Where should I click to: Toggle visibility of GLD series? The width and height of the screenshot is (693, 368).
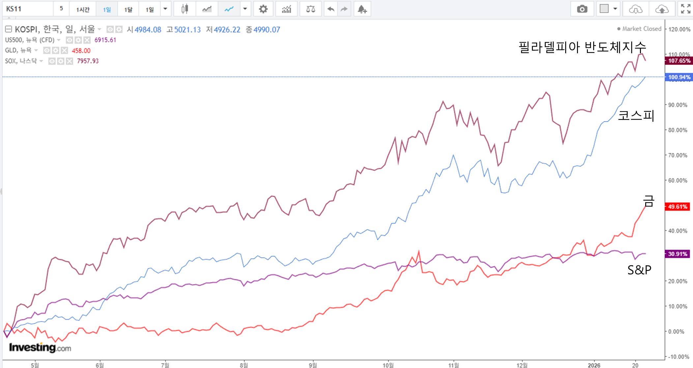tap(47, 51)
